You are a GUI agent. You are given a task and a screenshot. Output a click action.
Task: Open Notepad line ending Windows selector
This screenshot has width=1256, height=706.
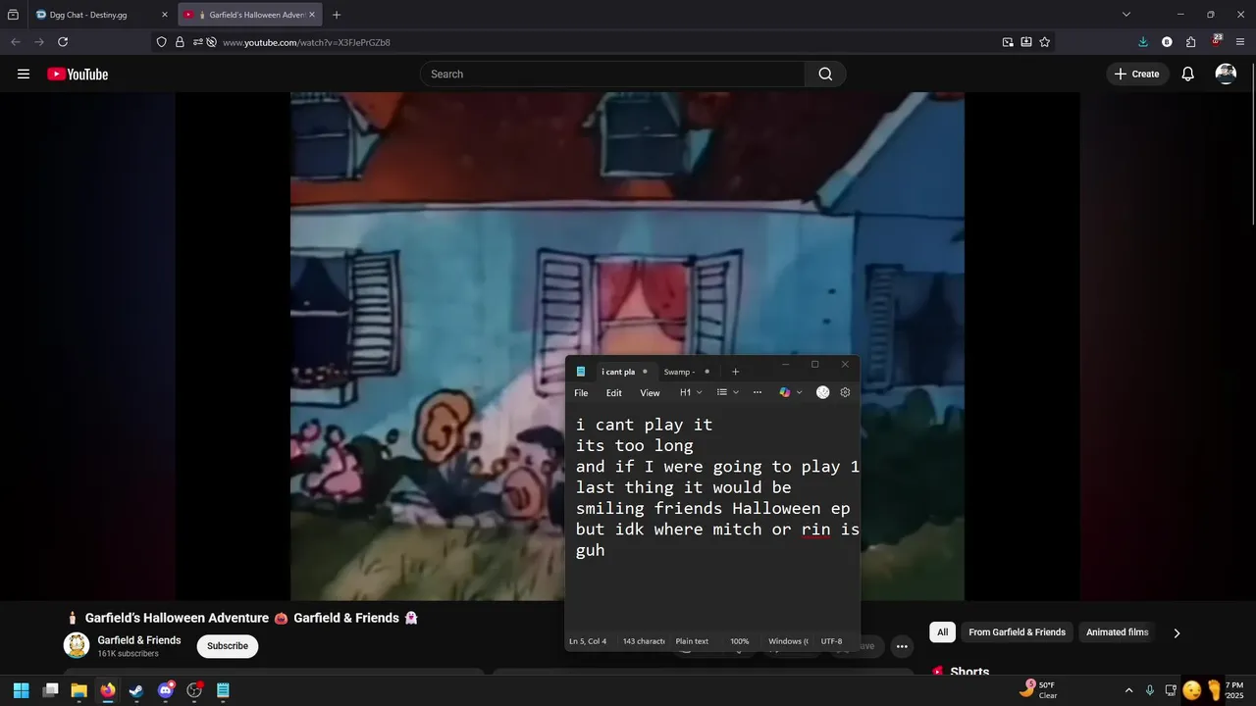click(x=787, y=641)
